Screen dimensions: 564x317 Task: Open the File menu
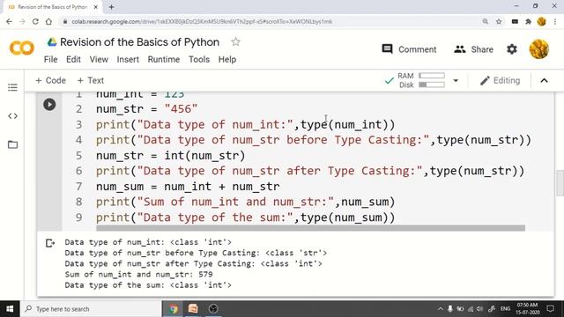[x=51, y=59]
